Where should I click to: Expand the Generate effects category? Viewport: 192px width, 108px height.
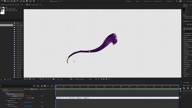tap(183, 53)
